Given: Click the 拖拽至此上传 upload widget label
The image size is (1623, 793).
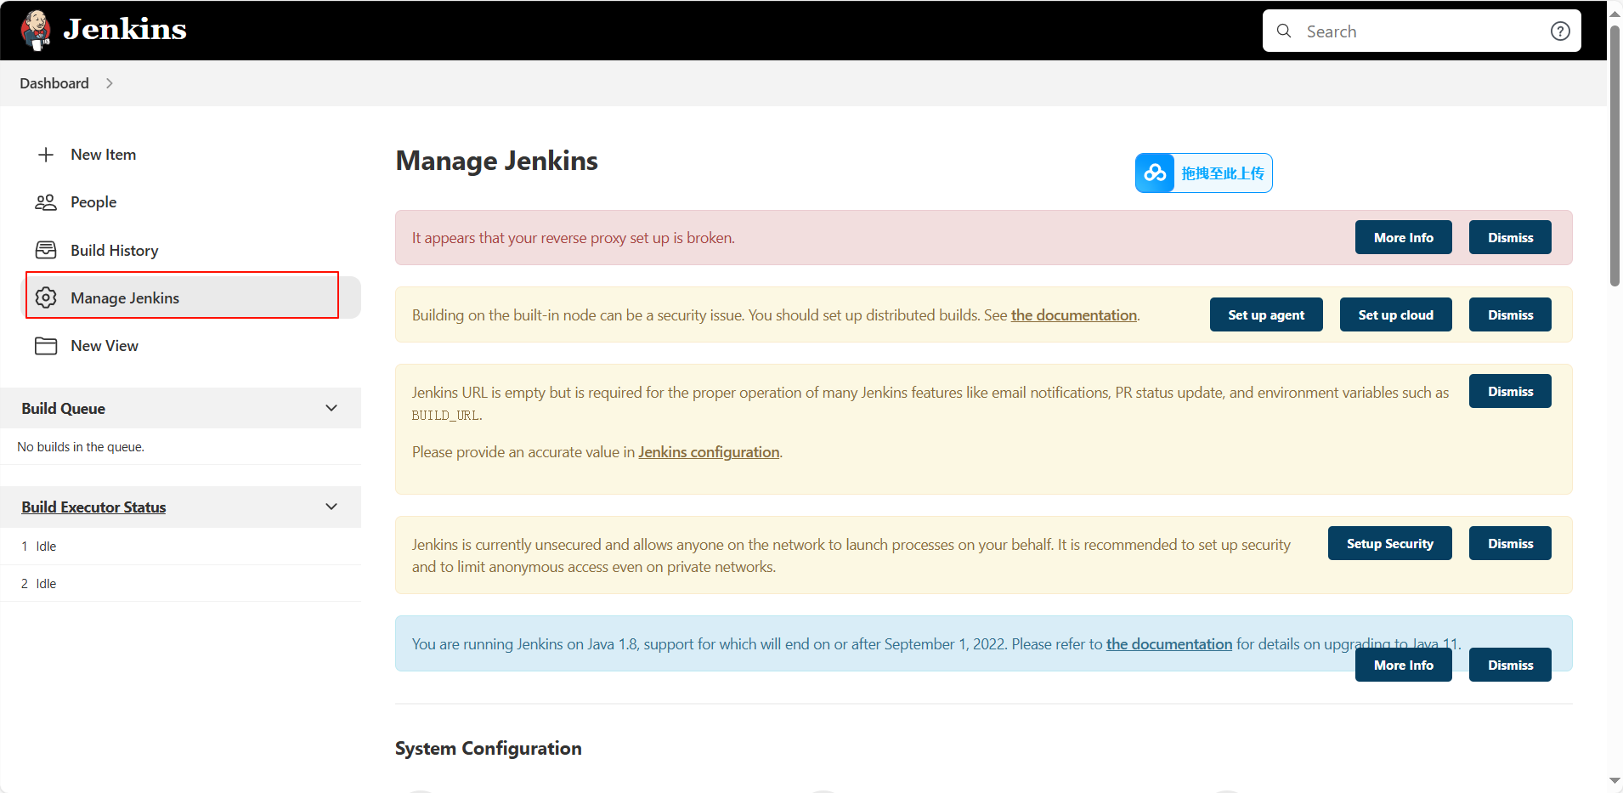Looking at the screenshot, I should (1222, 173).
